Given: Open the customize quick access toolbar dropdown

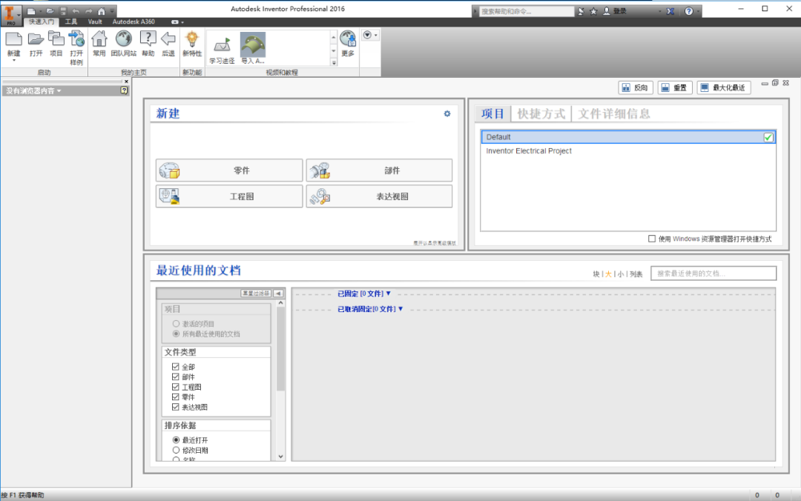Looking at the screenshot, I should pos(112,10).
